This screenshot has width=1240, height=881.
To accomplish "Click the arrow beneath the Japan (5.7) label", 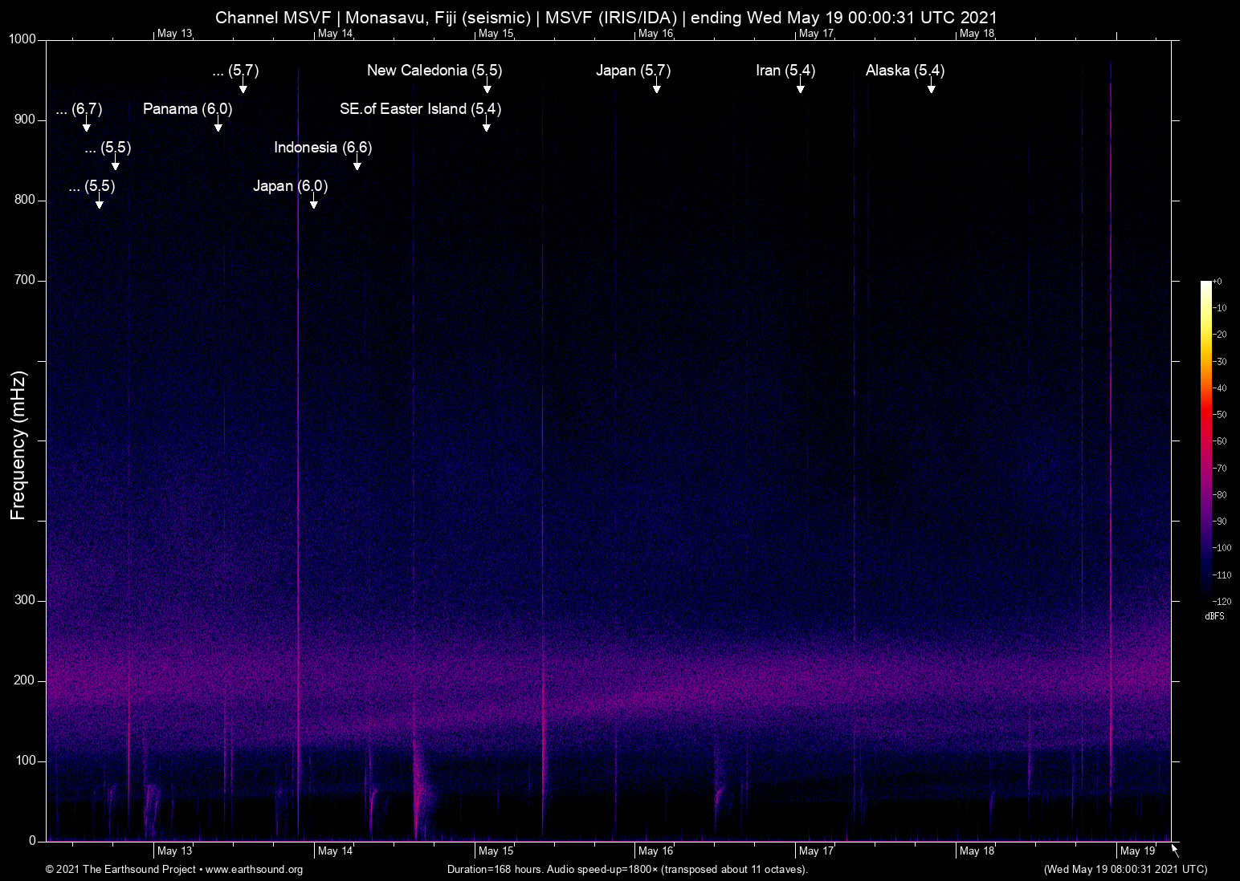I will [657, 87].
